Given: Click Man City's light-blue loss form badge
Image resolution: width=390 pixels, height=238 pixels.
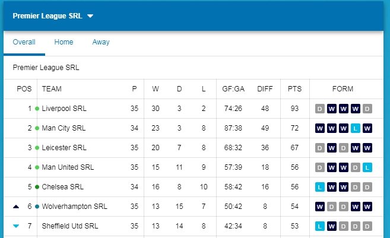Looking at the screenshot, I should [356, 128].
